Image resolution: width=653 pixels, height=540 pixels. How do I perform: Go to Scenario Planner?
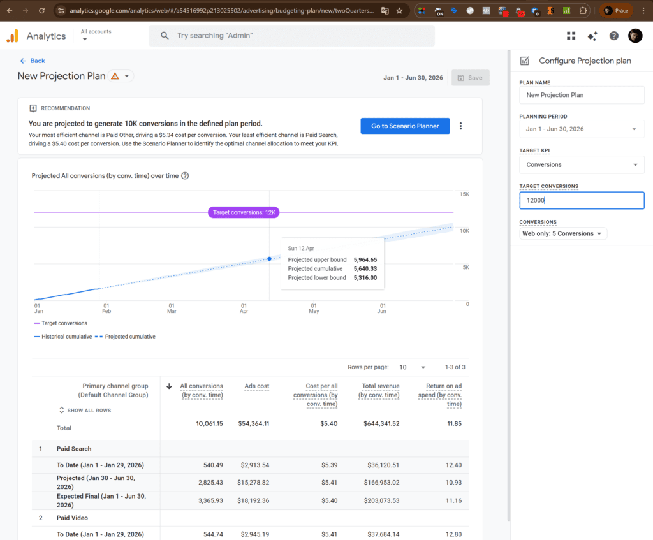[x=405, y=126]
